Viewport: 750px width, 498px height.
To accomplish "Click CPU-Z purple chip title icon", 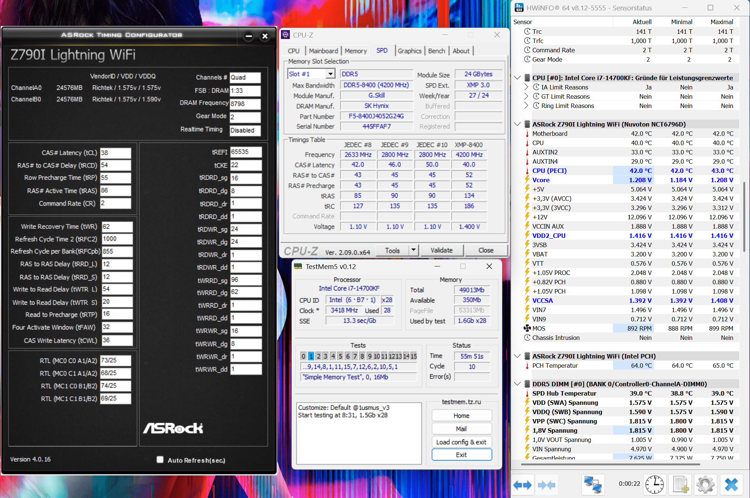I will [285, 35].
